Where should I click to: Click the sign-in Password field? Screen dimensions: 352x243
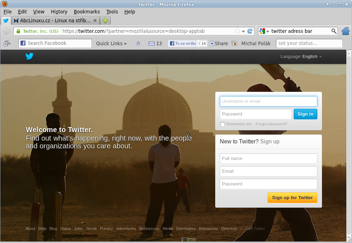pos(256,114)
